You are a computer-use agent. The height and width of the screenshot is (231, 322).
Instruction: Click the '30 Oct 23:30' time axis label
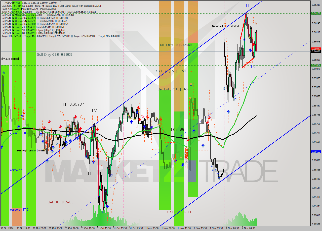click(40, 228)
